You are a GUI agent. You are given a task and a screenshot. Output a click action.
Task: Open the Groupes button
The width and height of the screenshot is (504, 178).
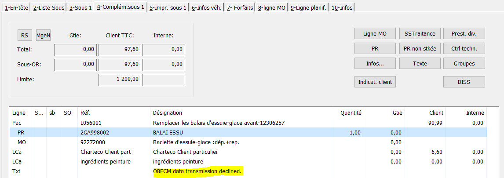pyautogui.click(x=464, y=64)
